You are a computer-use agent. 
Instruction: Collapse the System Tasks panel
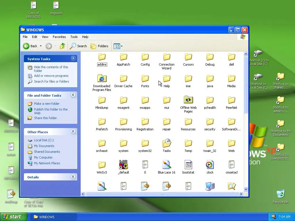point(73,58)
